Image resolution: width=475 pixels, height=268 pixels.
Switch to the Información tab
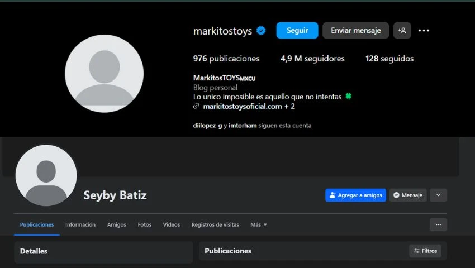80,225
